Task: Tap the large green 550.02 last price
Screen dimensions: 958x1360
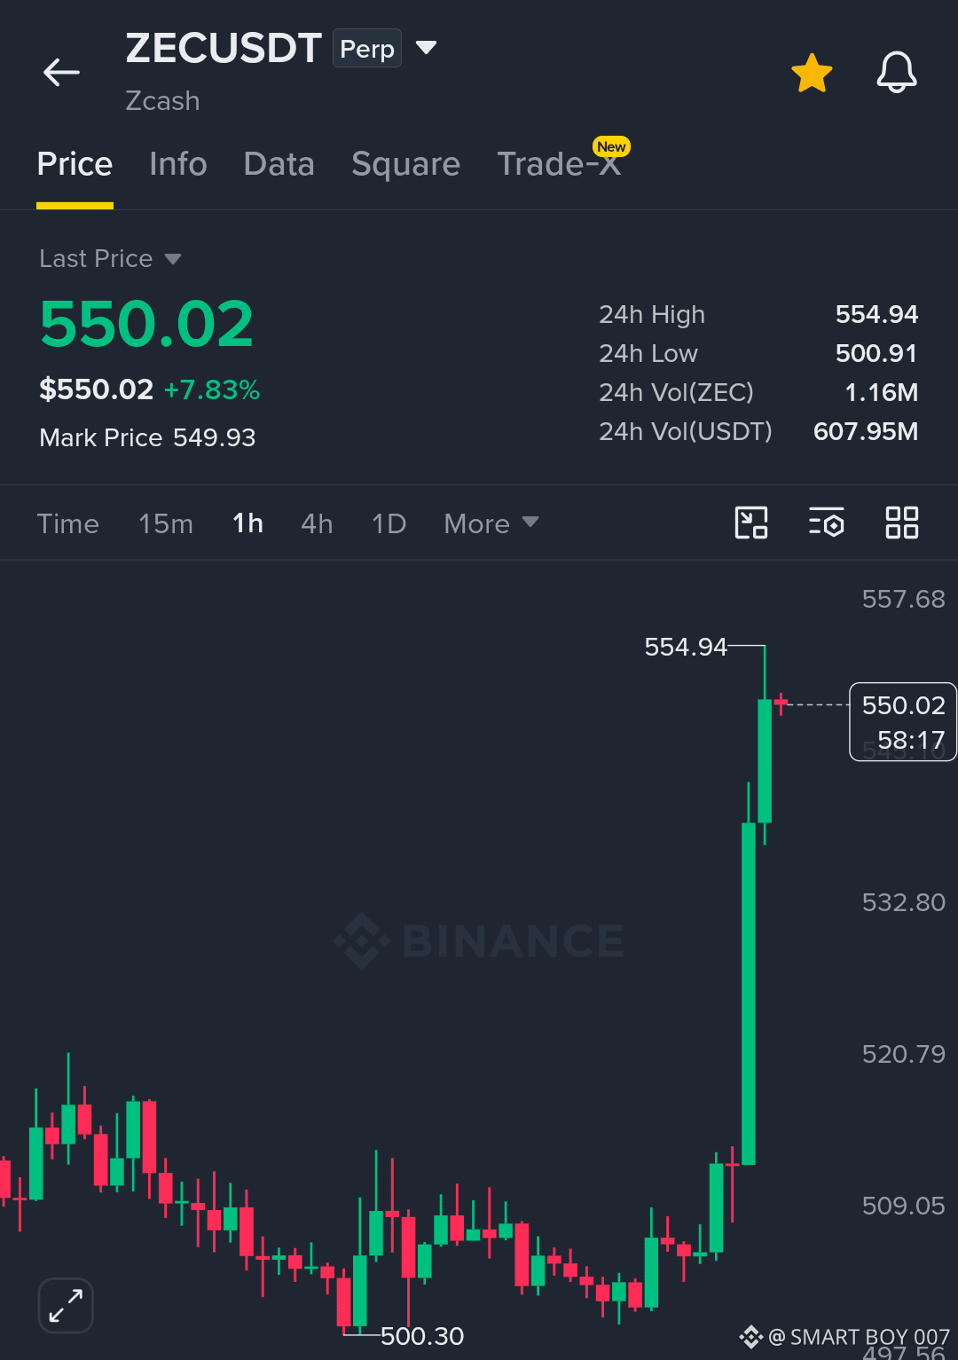Action: tap(146, 324)
